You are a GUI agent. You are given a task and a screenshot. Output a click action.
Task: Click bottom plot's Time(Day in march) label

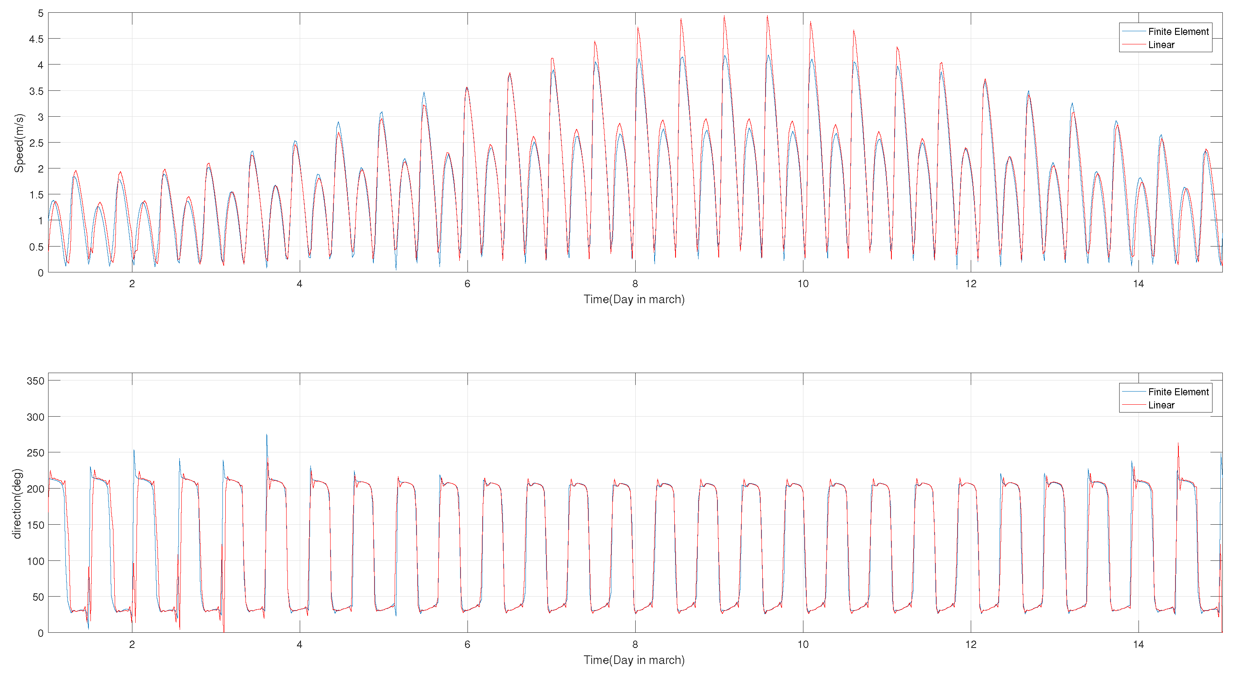(x=634, y=660)
